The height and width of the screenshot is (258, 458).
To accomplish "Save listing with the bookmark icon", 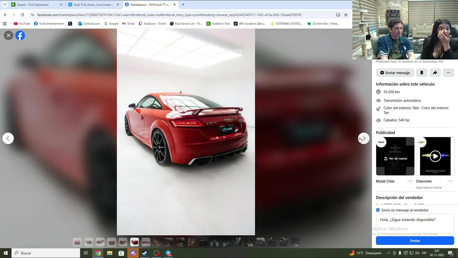I will (x=422, y=73).
